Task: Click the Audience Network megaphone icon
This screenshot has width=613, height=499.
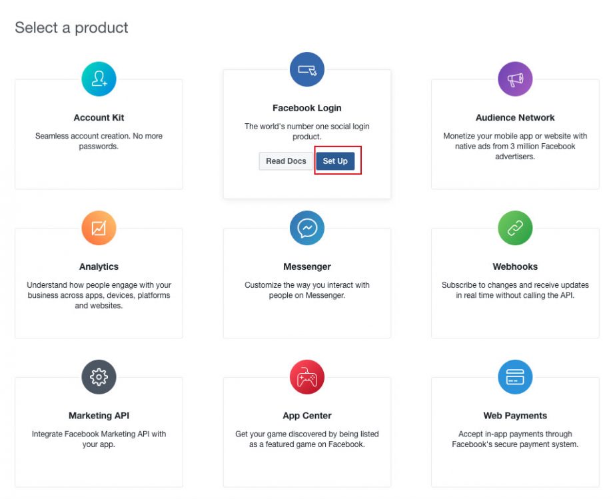Action: click(x=515, y=79)
